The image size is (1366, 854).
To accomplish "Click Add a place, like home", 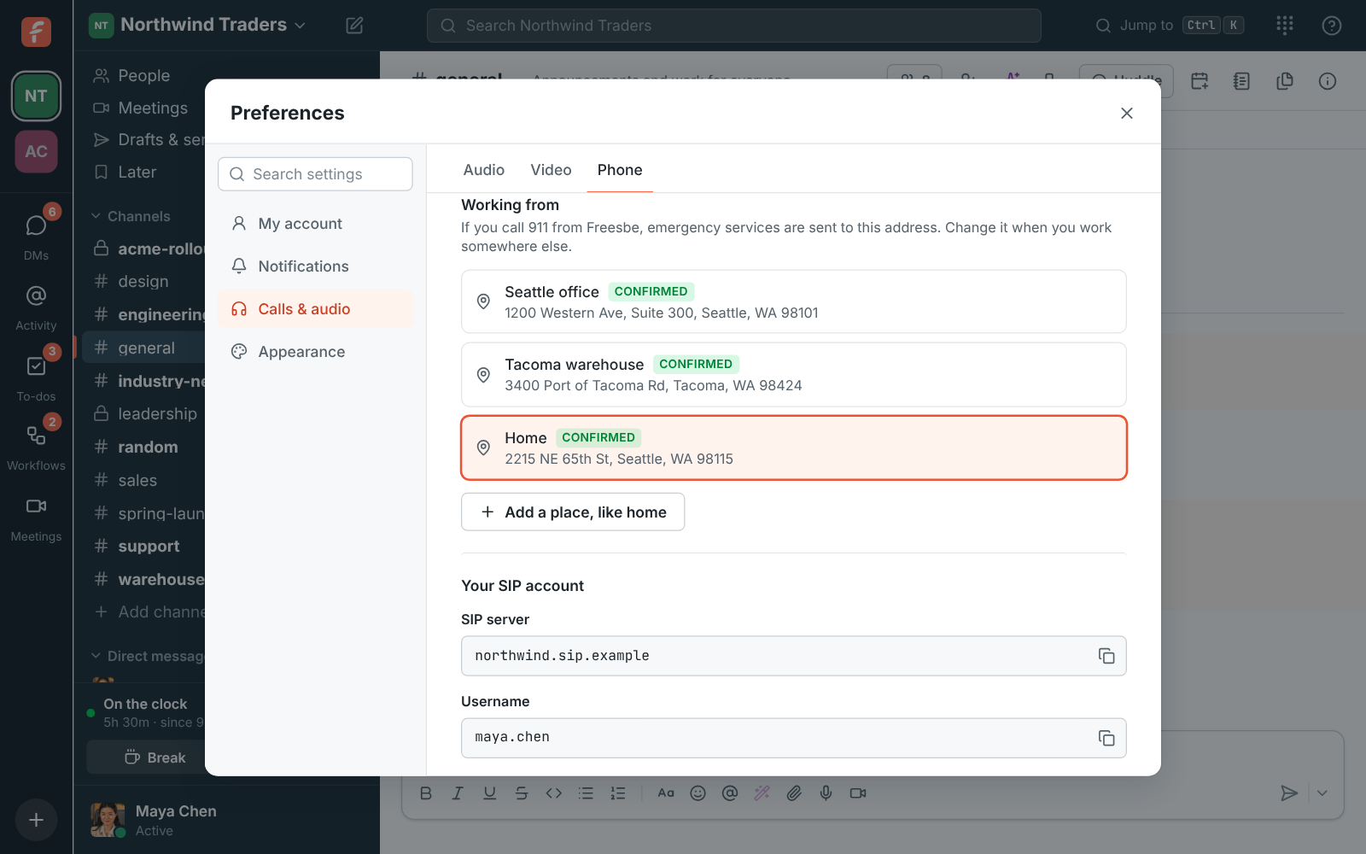I will tap(573, 512).
